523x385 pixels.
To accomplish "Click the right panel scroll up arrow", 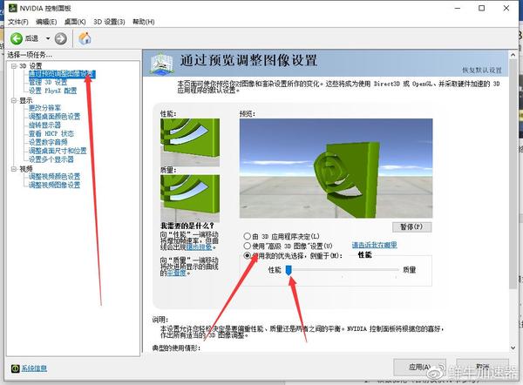I will [513, 55].
